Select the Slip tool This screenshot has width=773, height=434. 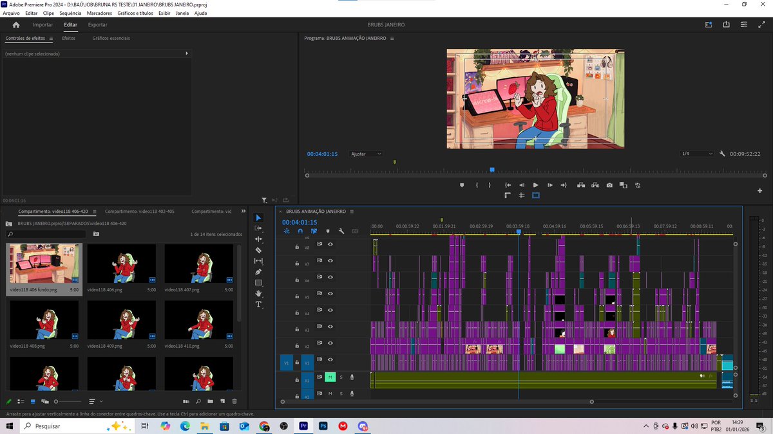(x=259, y=260)
